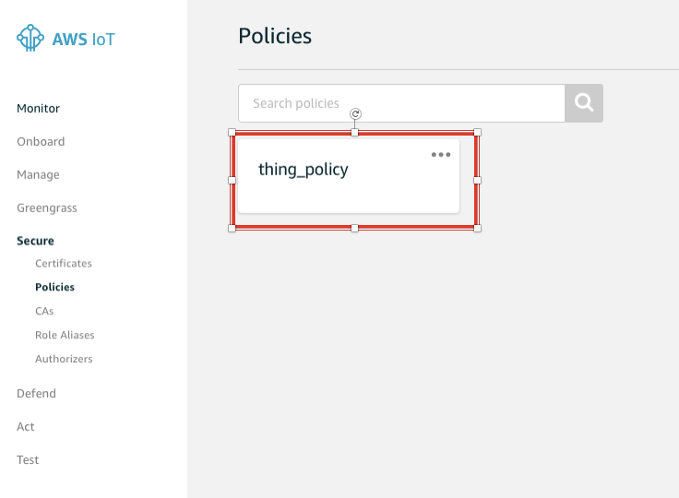Image resolution: width=679 pixels, height=498 pixels.
Task: Select the bottom-middle handle of red box
Action: point(354,228)
